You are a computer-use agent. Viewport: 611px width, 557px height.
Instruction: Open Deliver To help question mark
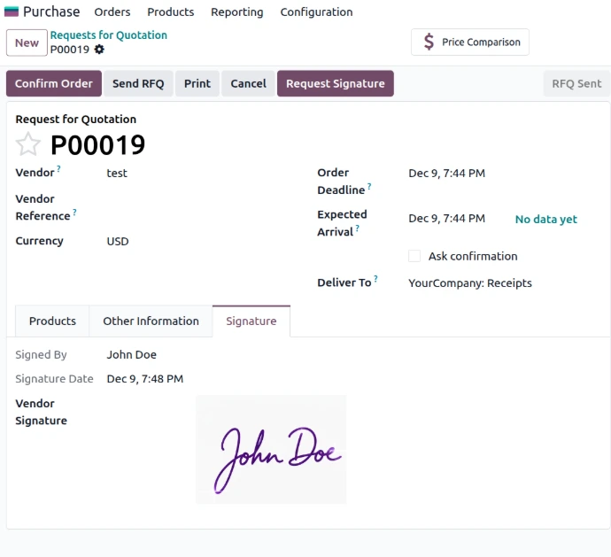(375, 279)
